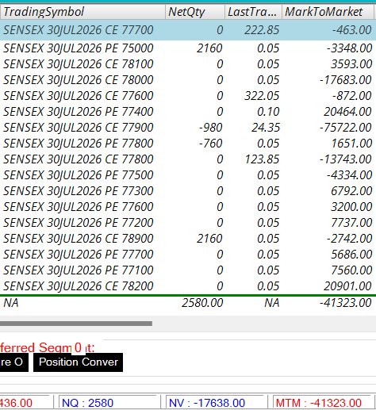This screenshot has width=376, height=410.
Task: Click last traded price 24.35
Action: [x=266, y=128]
